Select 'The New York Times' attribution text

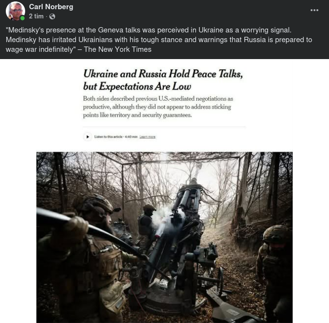(x=118, y=49)
